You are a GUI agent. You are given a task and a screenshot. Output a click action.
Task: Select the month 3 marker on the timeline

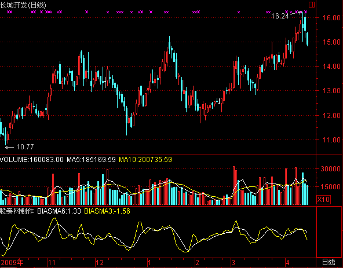pyautogui.click(x=233, y=263)
